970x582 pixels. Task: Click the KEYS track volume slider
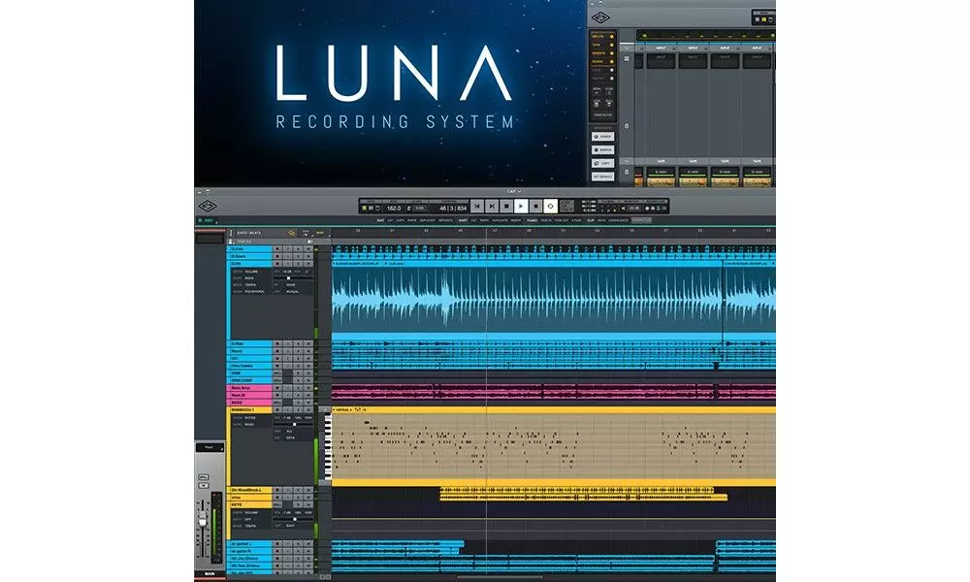click(x=293, y=519)
